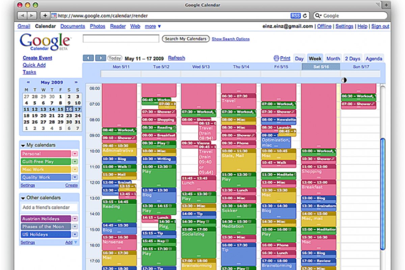
Task: Toggle the Quality Work calendar visibility
Action: (x=46, y=177)
